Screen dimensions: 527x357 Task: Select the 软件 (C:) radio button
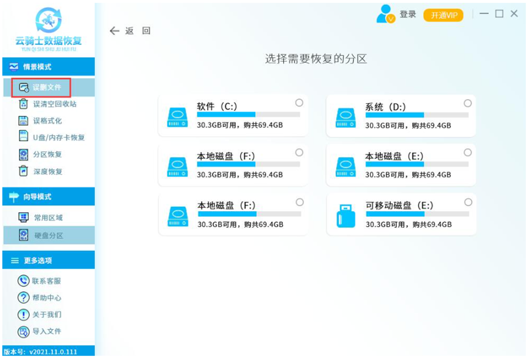pos(299,103)
